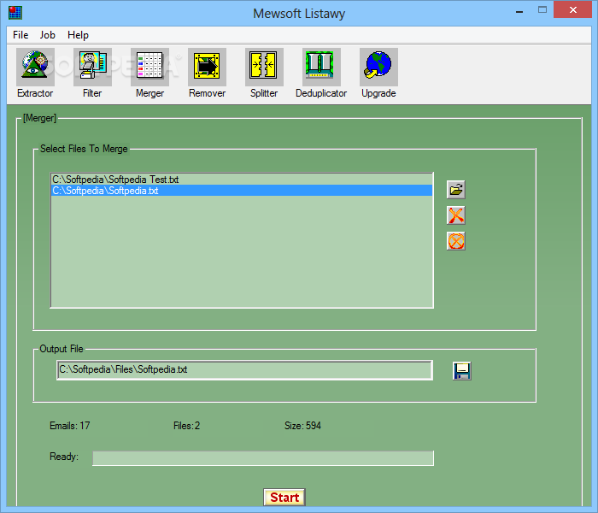The width and height of the screenshot is (598, 513).
Task: Click the Size: 594 status text
Action: pos(302,426)
